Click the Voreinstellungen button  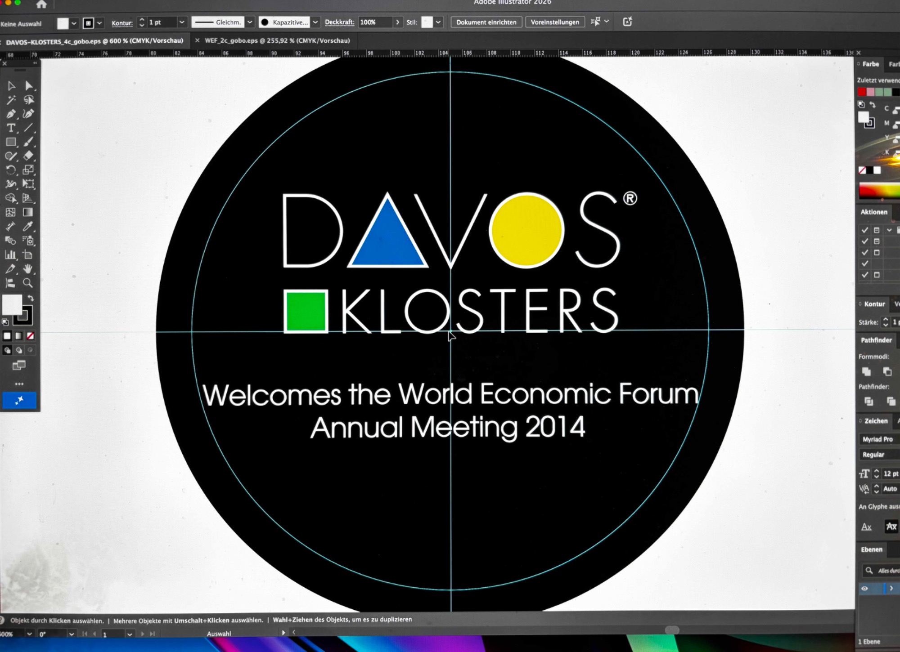pos(554,22)
